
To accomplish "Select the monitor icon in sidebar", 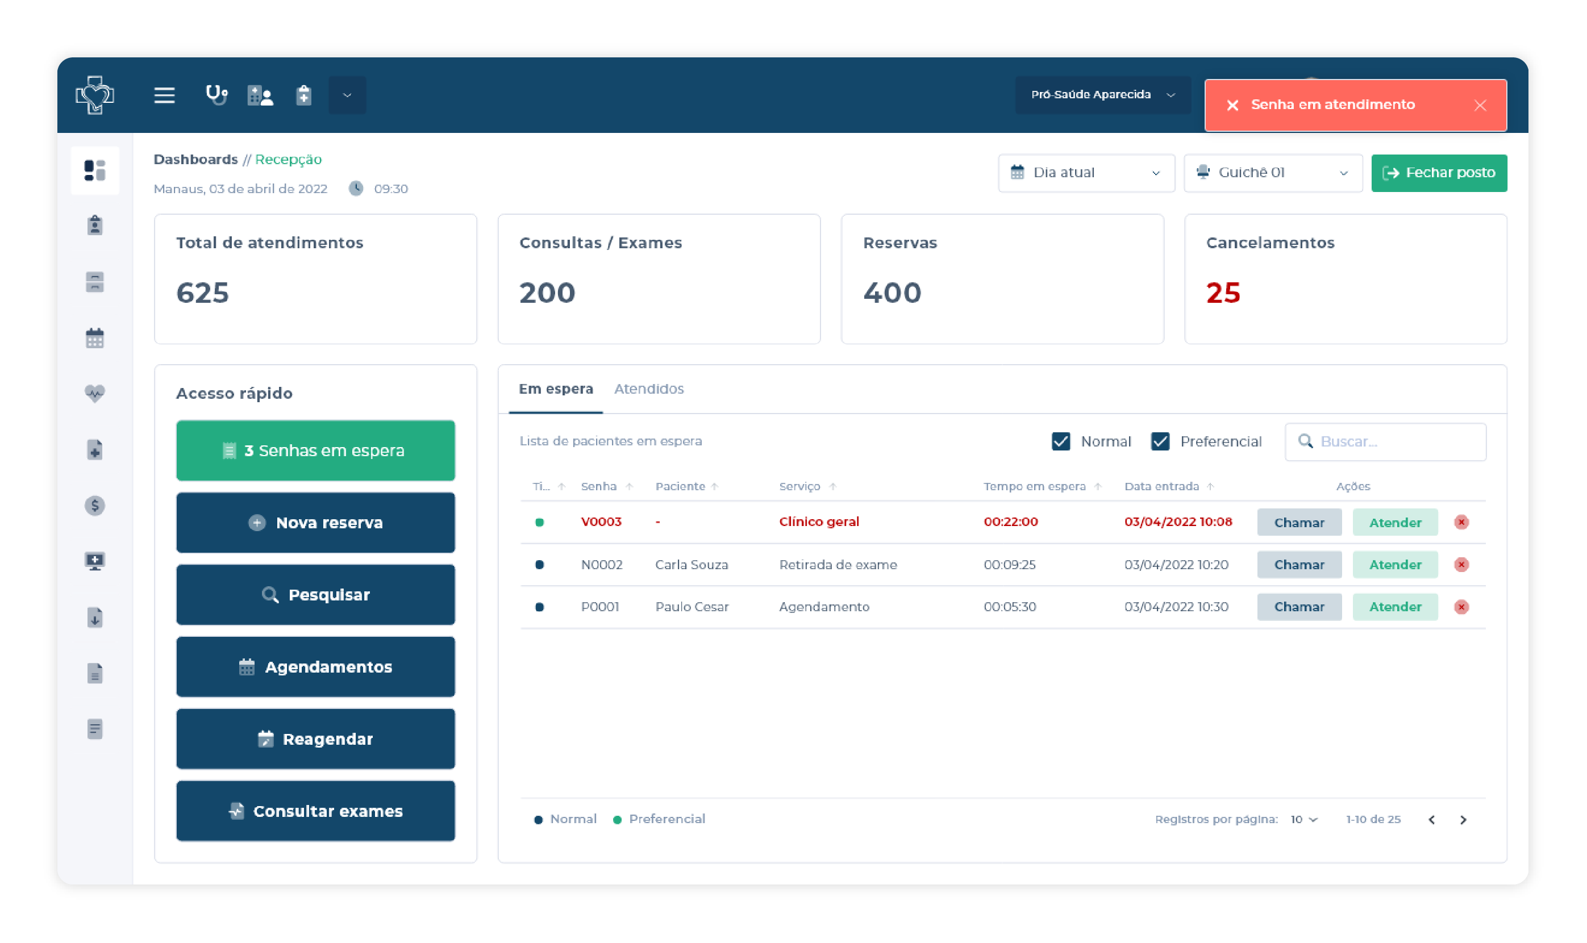I will pos(95,562).
